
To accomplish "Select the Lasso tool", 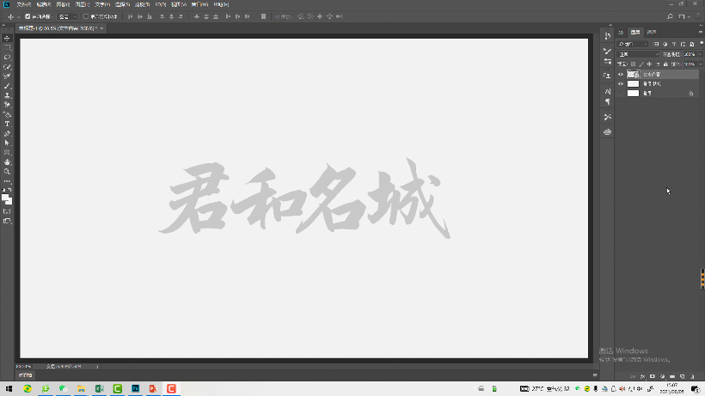I will (7, 57).
